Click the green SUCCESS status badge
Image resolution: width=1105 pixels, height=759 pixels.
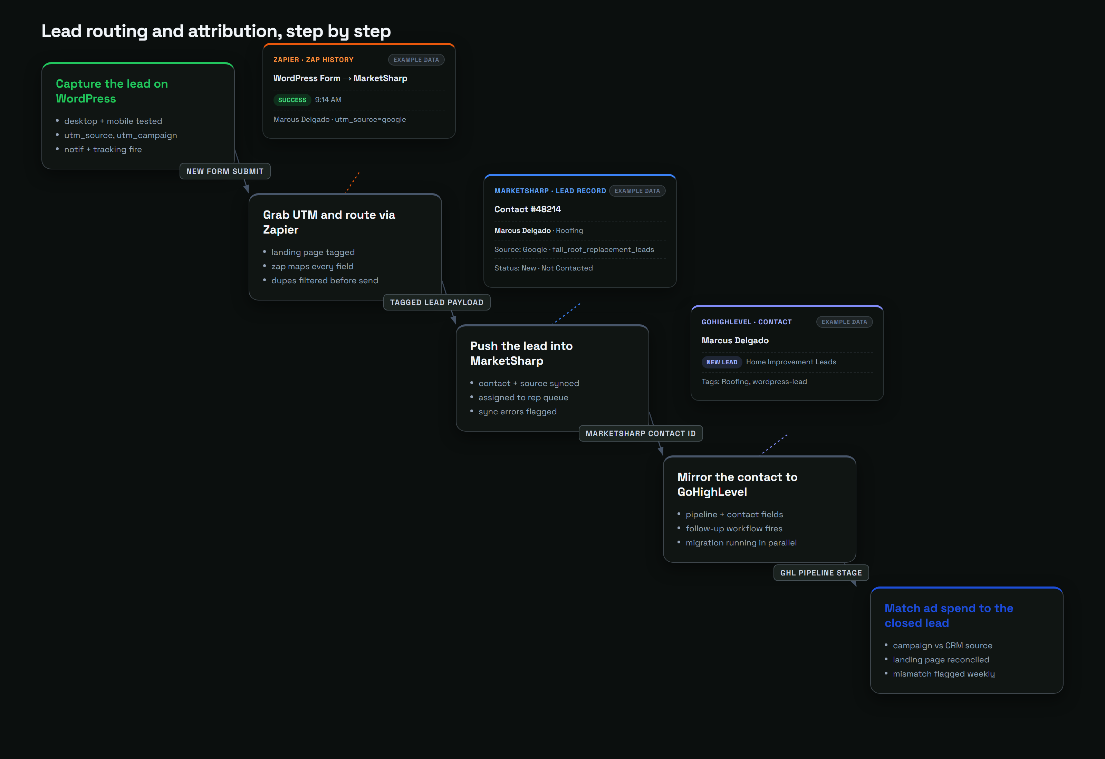pos(292,100)
